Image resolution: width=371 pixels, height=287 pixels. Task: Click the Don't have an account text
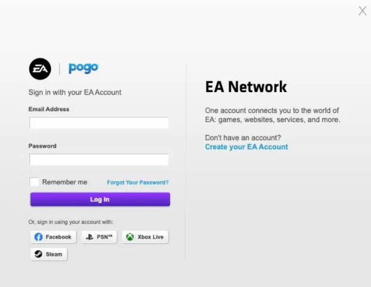pyautogui.click(x=243, y=138)
